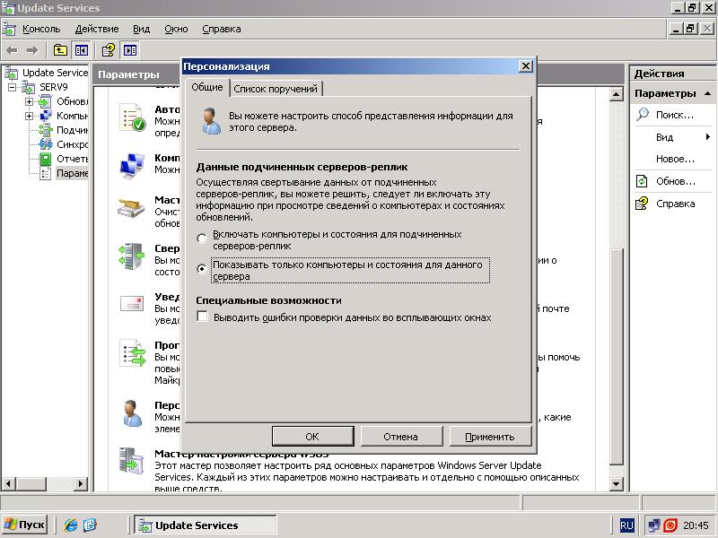
Task: Click the settings list scroll up arrow
Action: [617, 95]
